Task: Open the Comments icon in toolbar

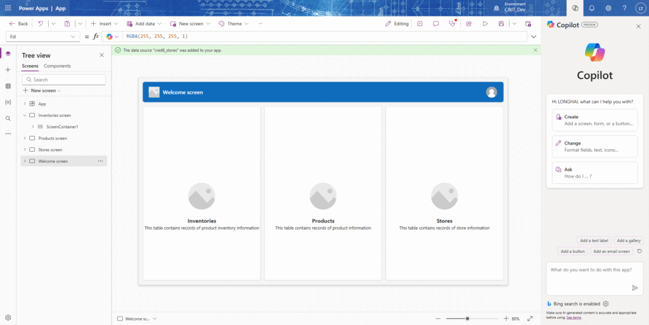Action: 435,23
